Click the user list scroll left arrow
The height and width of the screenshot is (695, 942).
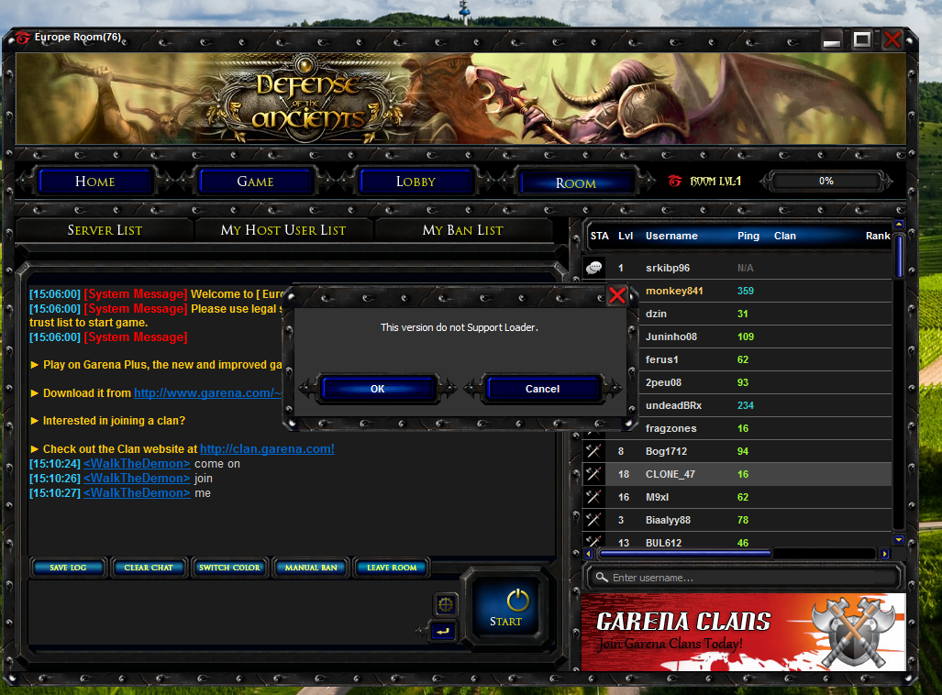588,554
